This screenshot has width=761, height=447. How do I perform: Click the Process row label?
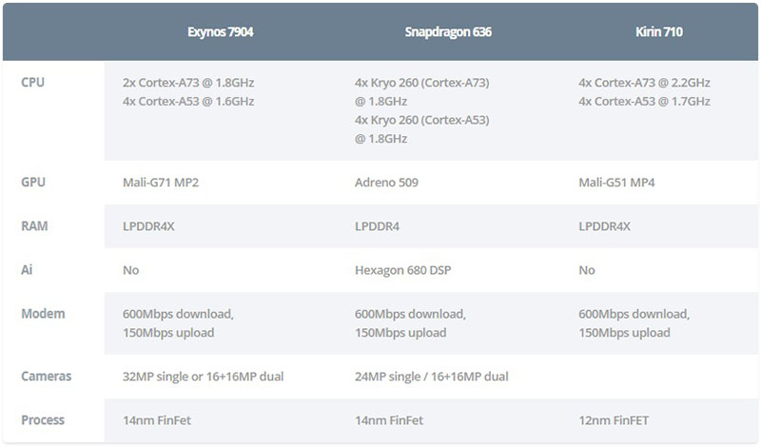pyautogui.click(x=44, y=419)
